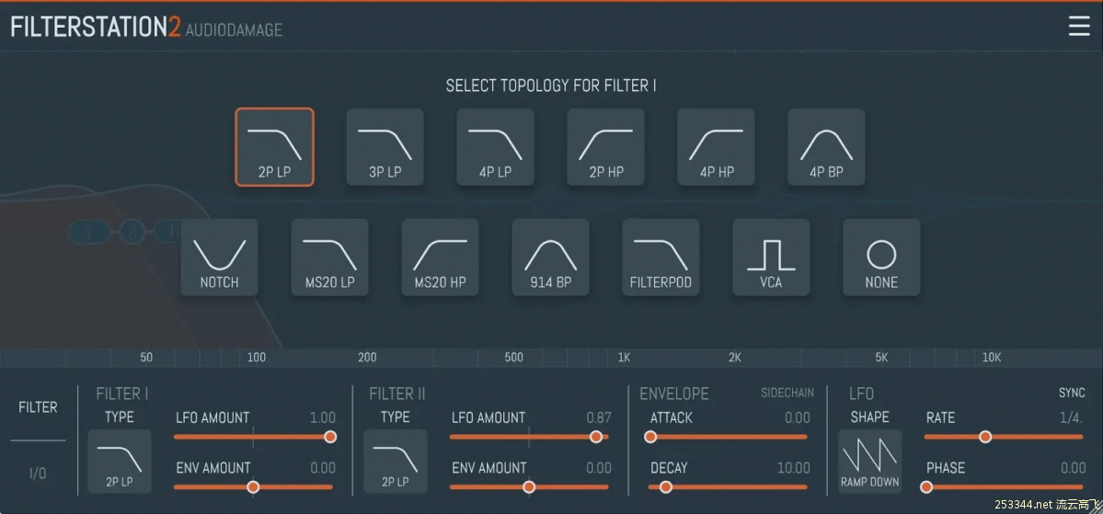Viewport: 1103px width, 514px height.
Task: Select the 914 BP topology tile
Action: click(551, 257)
